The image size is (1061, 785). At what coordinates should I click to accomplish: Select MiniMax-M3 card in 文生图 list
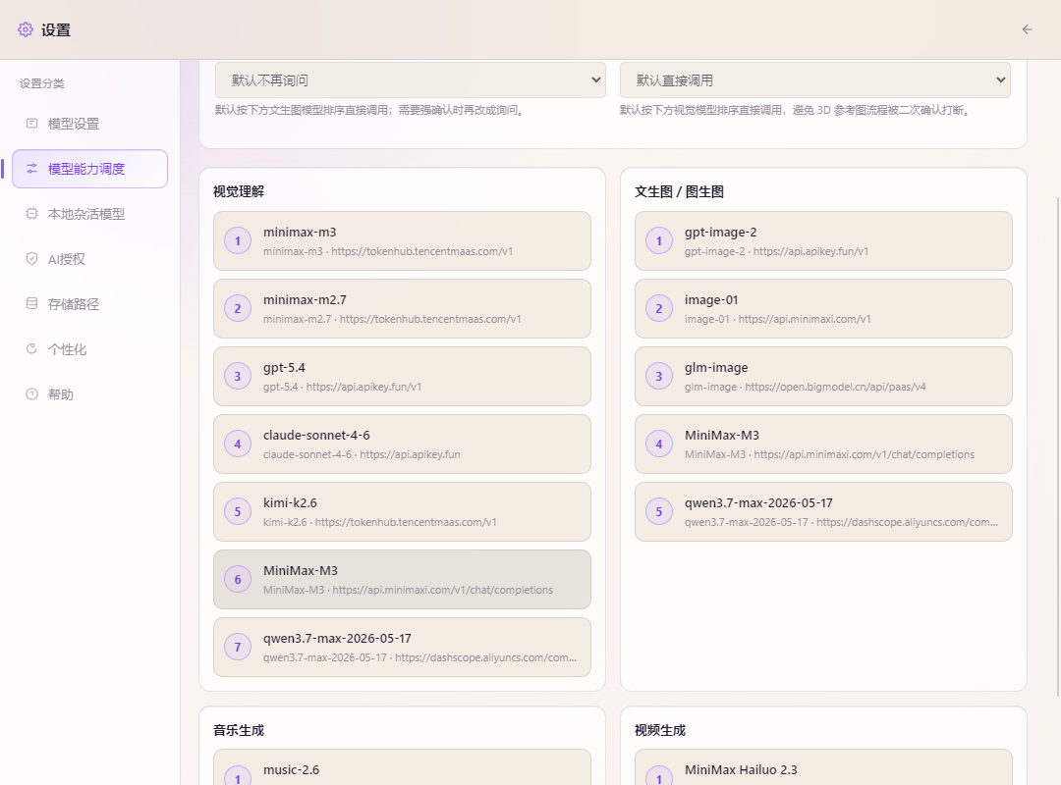point(823,444)
